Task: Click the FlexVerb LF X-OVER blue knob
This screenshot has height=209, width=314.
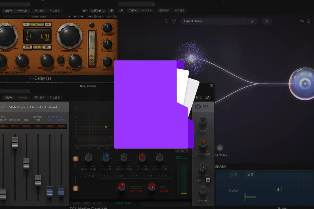Action: pos(106,158)
